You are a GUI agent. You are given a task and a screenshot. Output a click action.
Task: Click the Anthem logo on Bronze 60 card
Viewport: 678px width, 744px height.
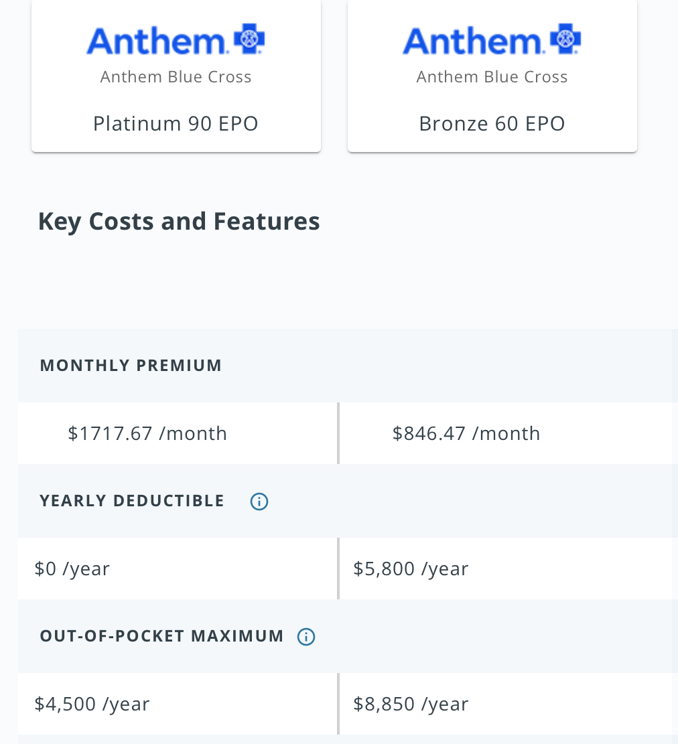click(x=492, y=41)
